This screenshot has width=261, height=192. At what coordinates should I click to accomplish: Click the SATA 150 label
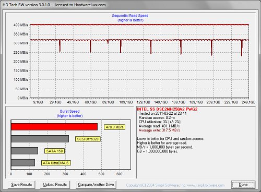pyautogui.click(x=54, y=151)
